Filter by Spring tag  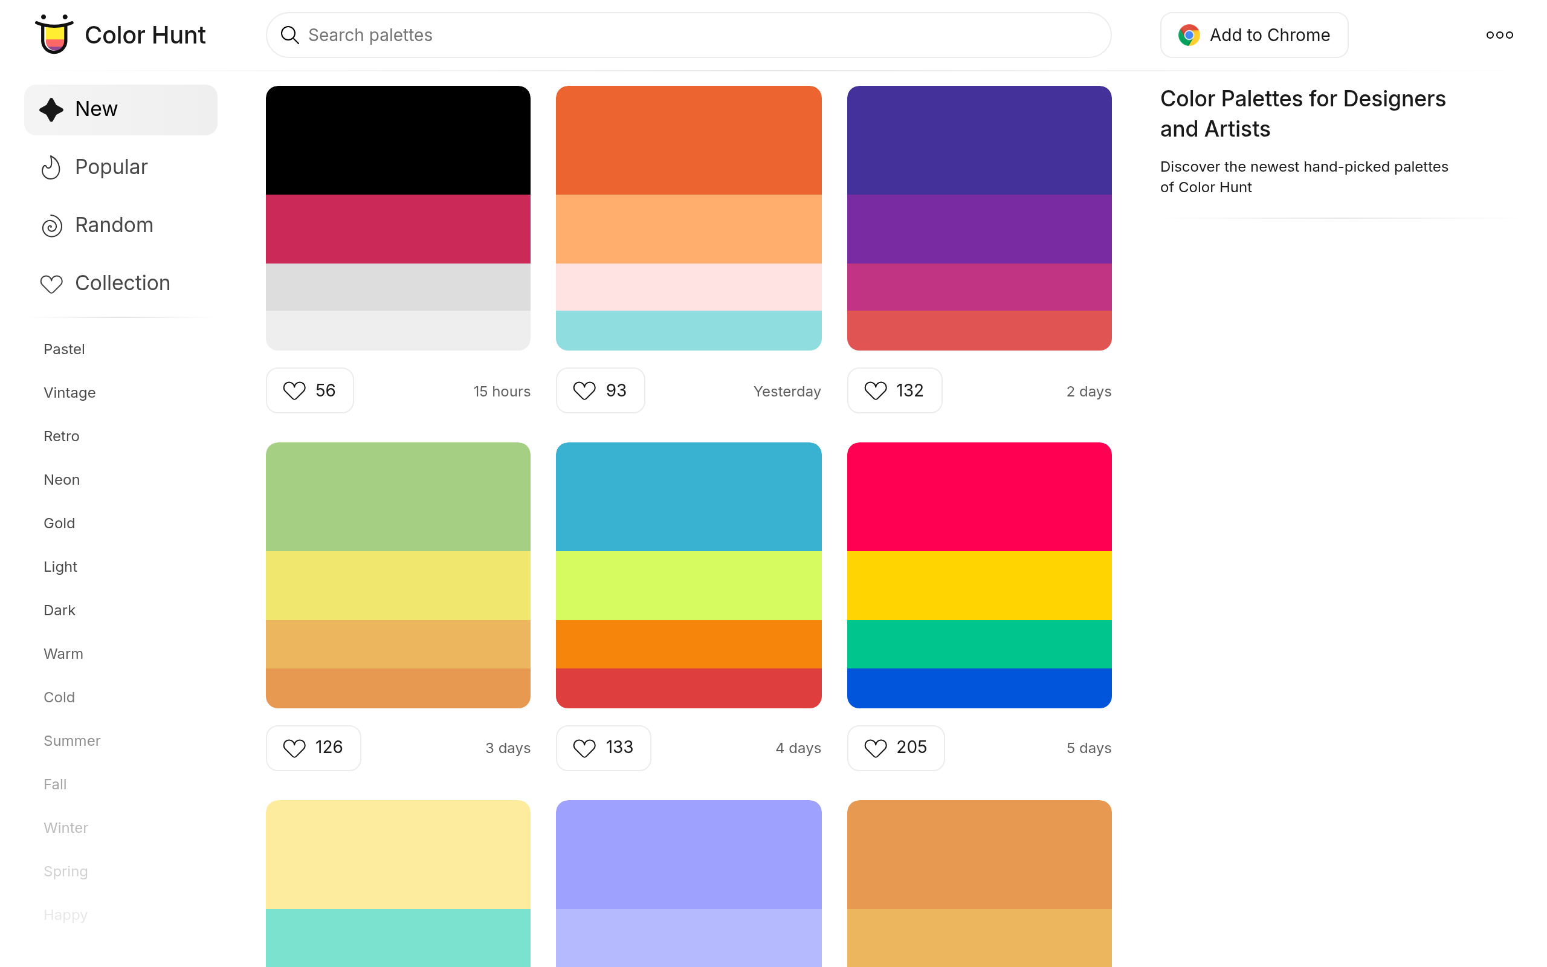(66, 871)
